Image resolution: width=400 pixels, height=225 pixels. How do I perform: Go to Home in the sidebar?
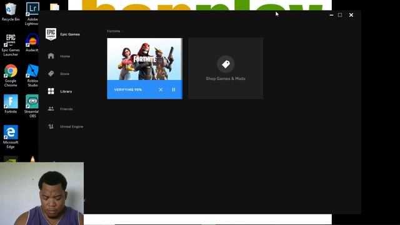point(65,56)
